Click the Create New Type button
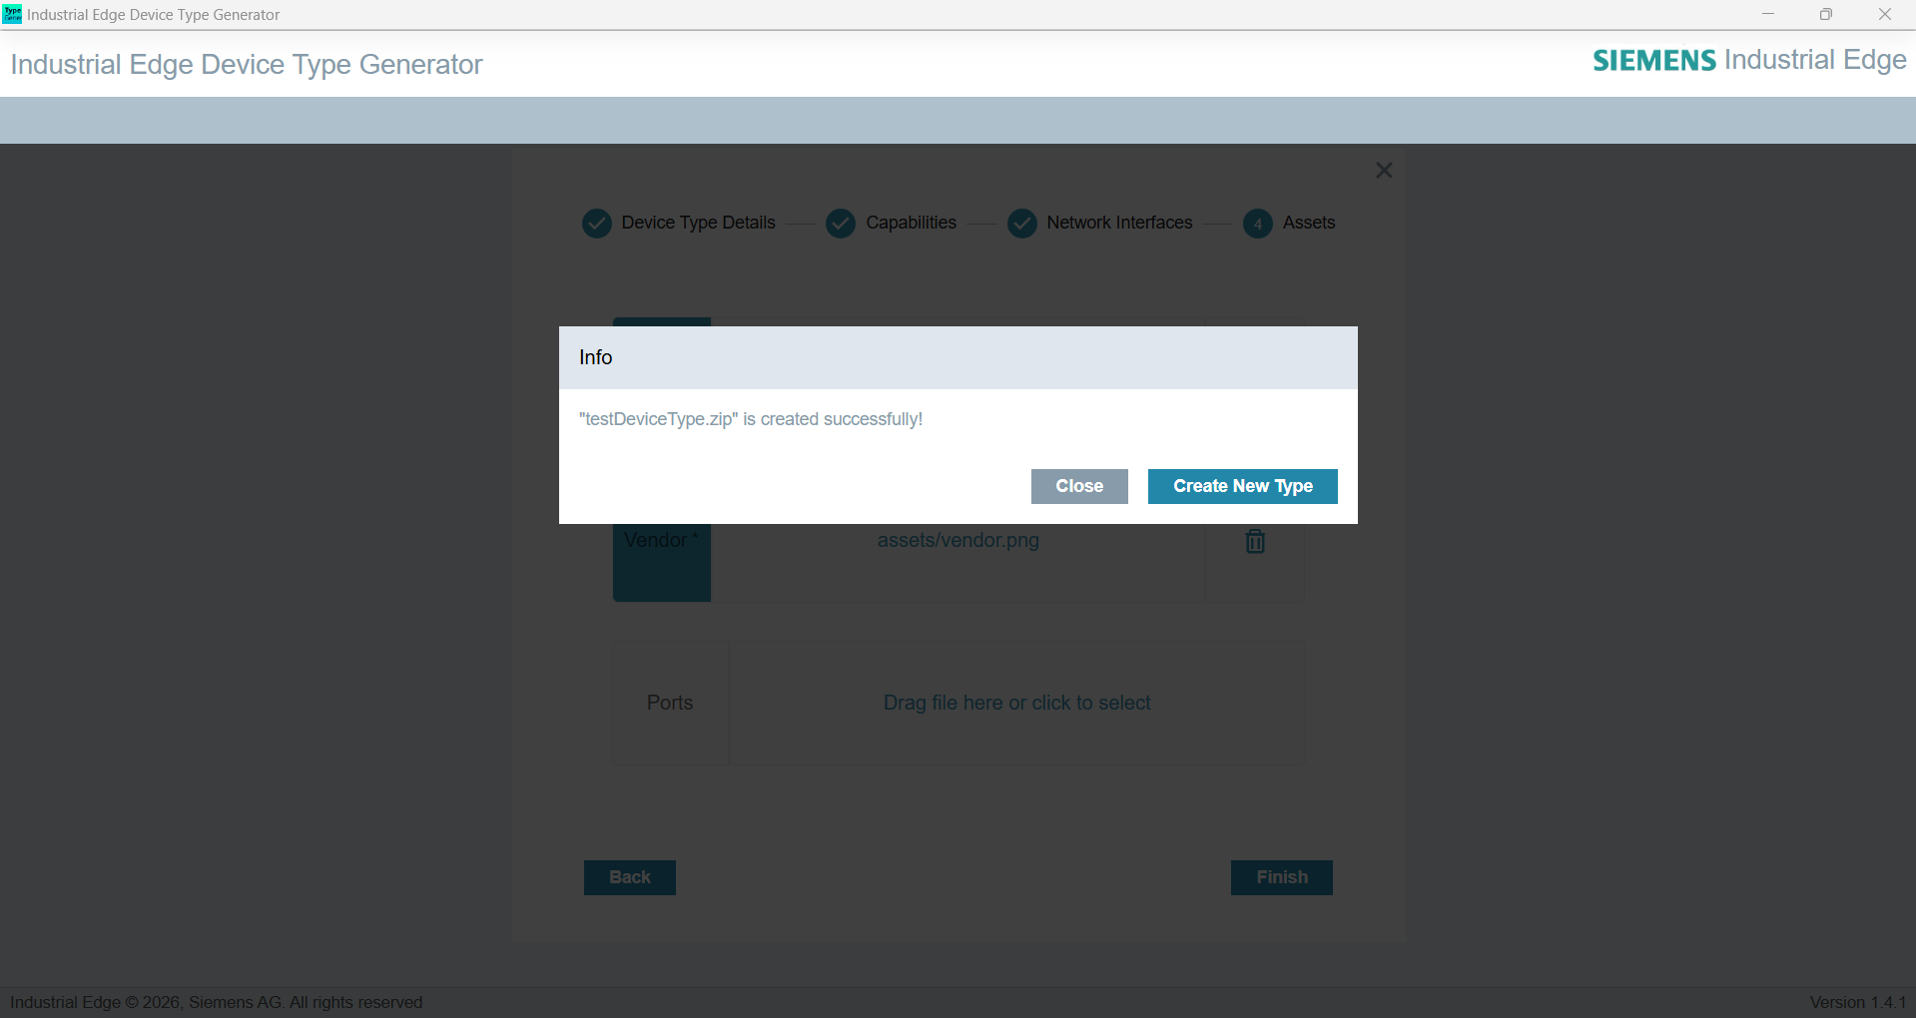Image resolution: width=1916 pixels, height=1018 pixels. (1243, 486)
